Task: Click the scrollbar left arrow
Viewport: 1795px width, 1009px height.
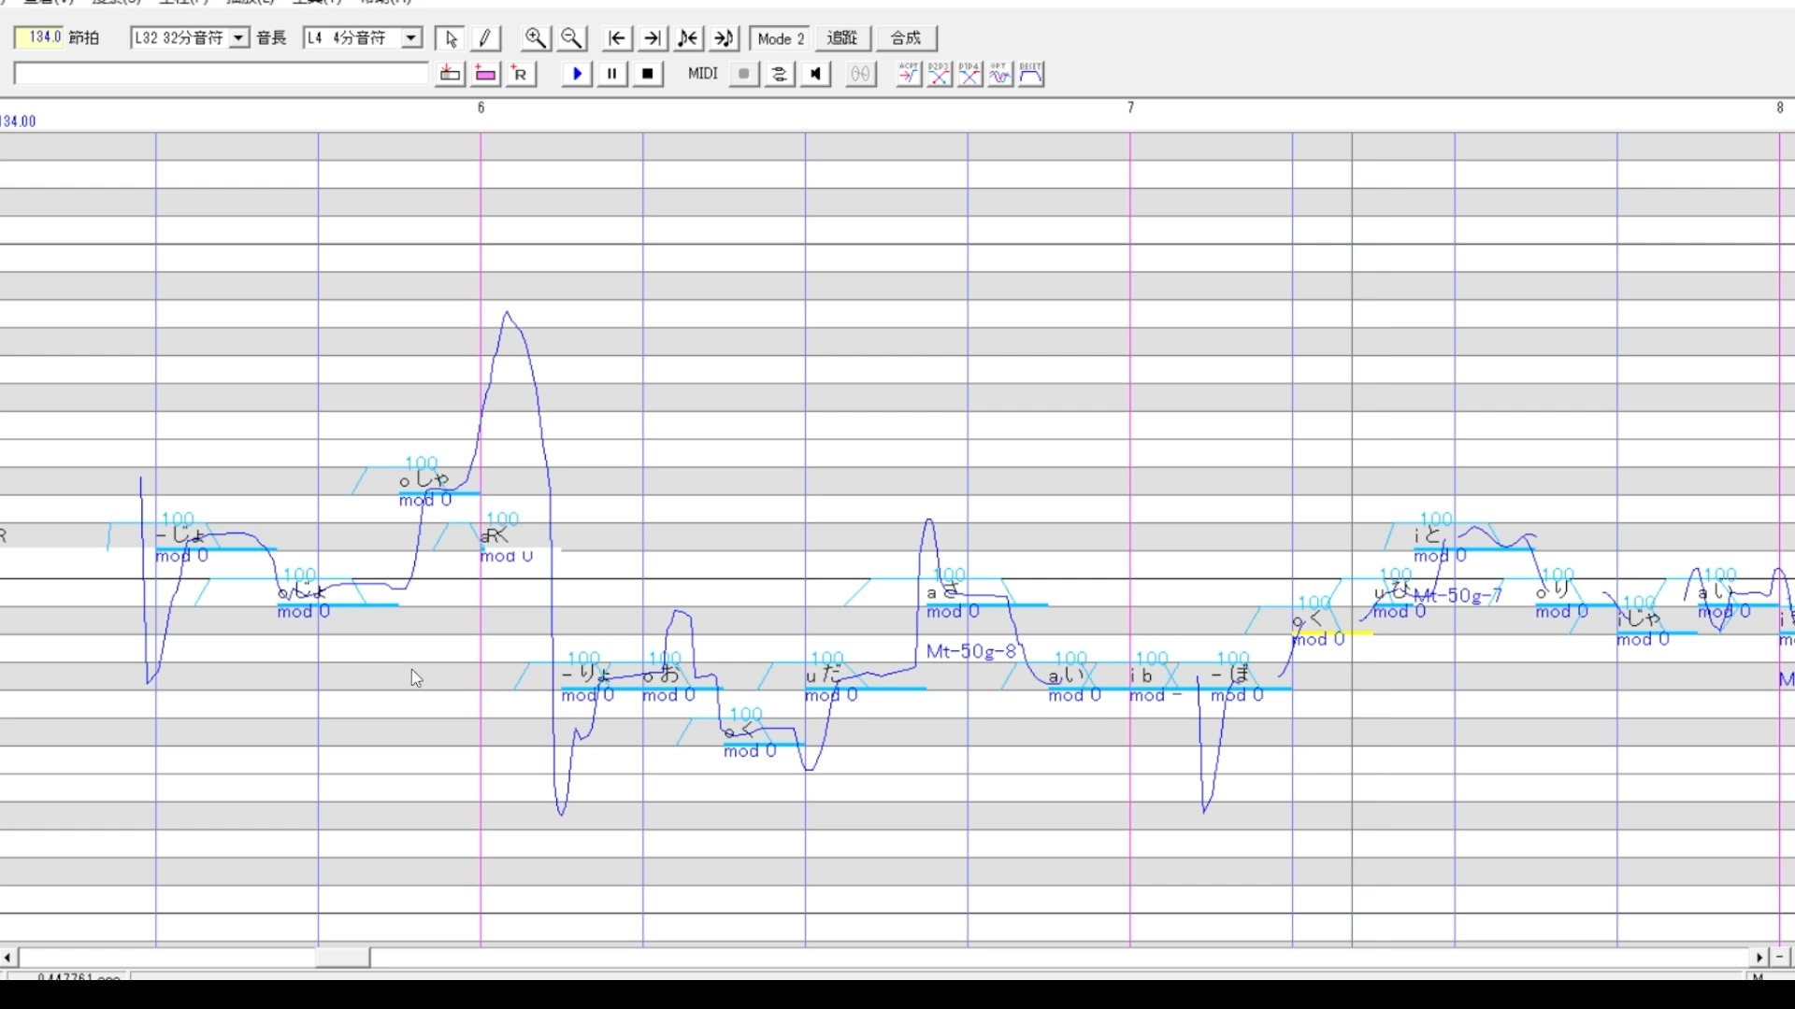Action: pyautogui.click(x=8, y=958)
